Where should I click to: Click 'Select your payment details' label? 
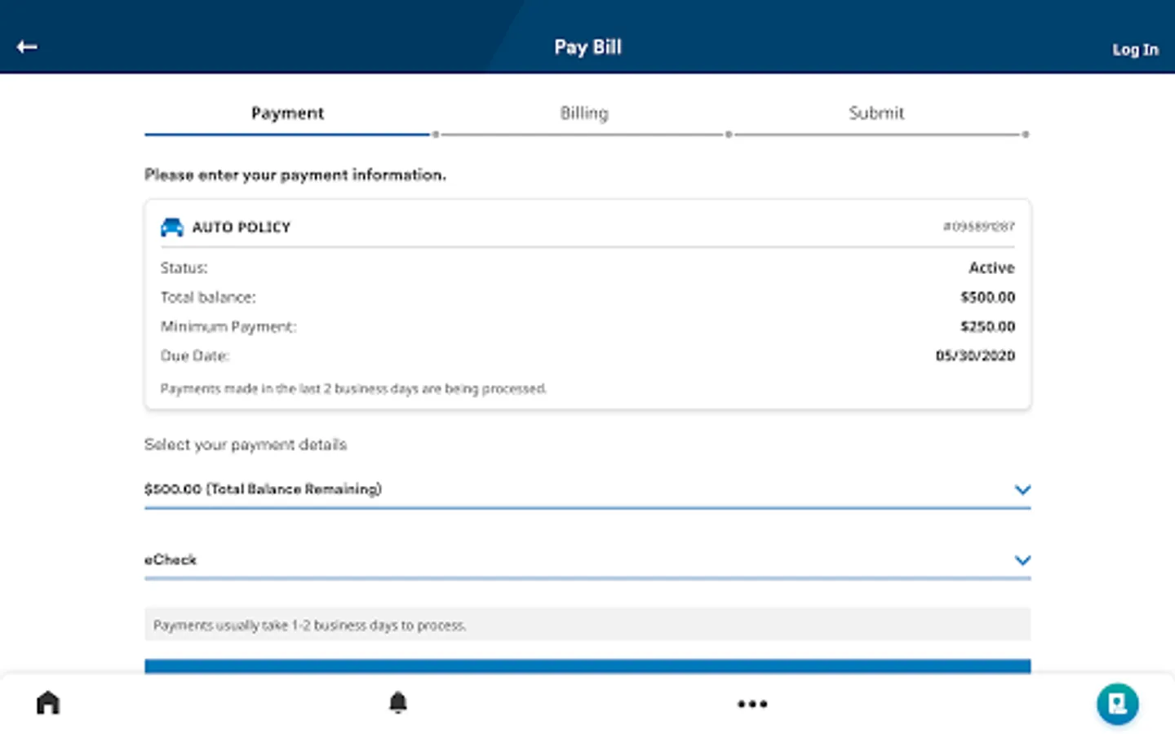(x=246, y=444)
